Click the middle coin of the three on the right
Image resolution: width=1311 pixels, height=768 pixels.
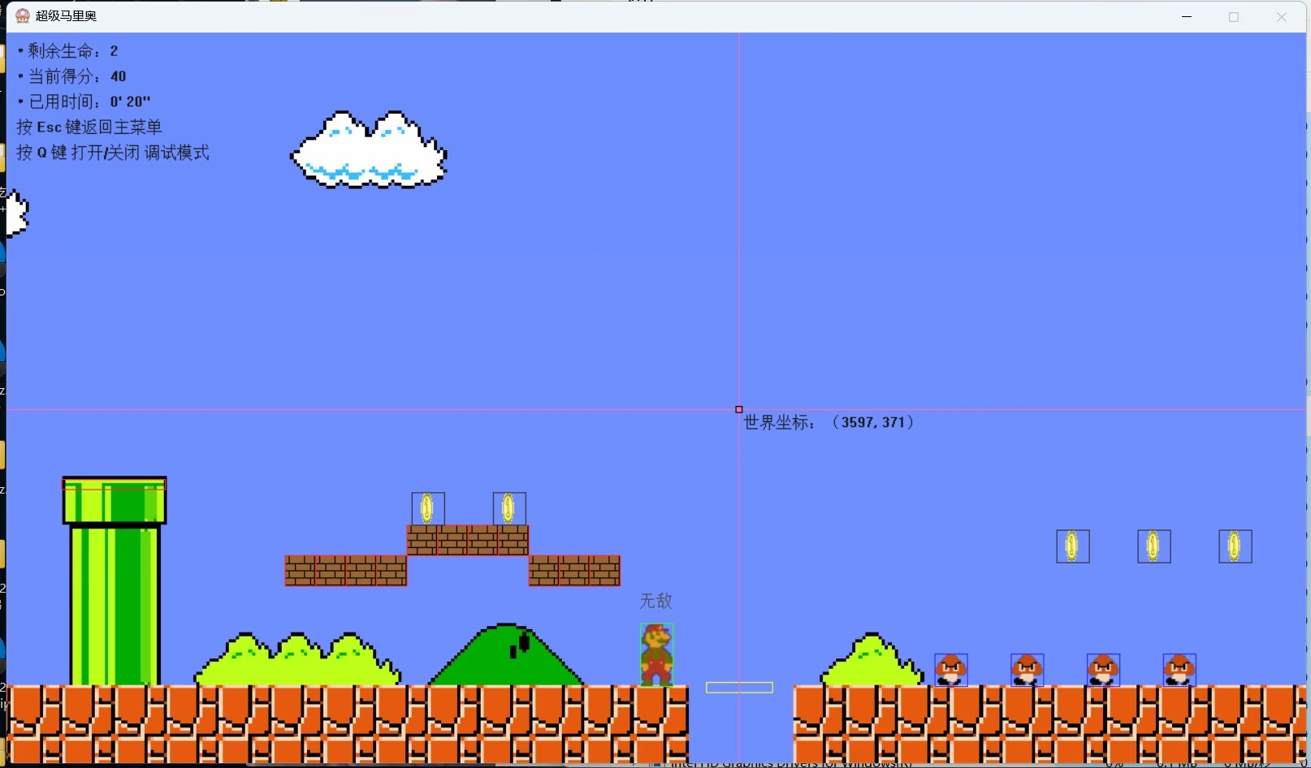click(1153, 546)
